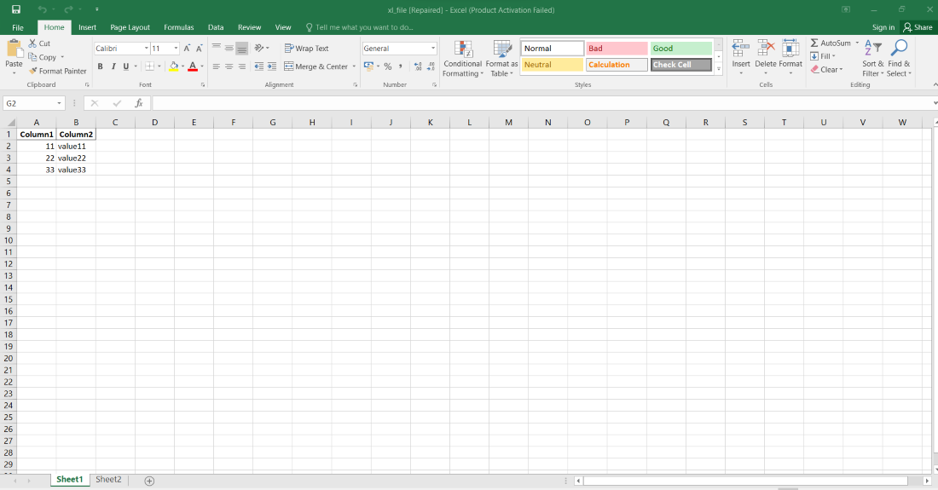Click the Borders icon
The width and height of the screenshot is (938, 490).
(149, 66)
